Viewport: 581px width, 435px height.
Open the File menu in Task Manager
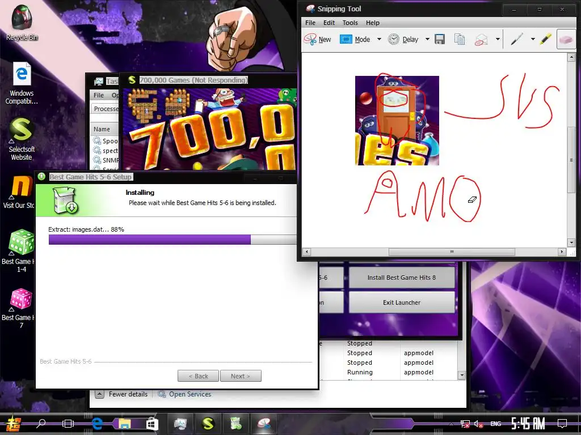[x=99, y=95]
